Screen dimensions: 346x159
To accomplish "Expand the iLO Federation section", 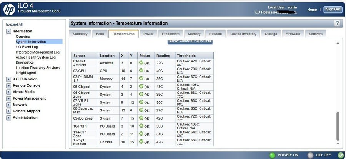I will tap(8, 79).
